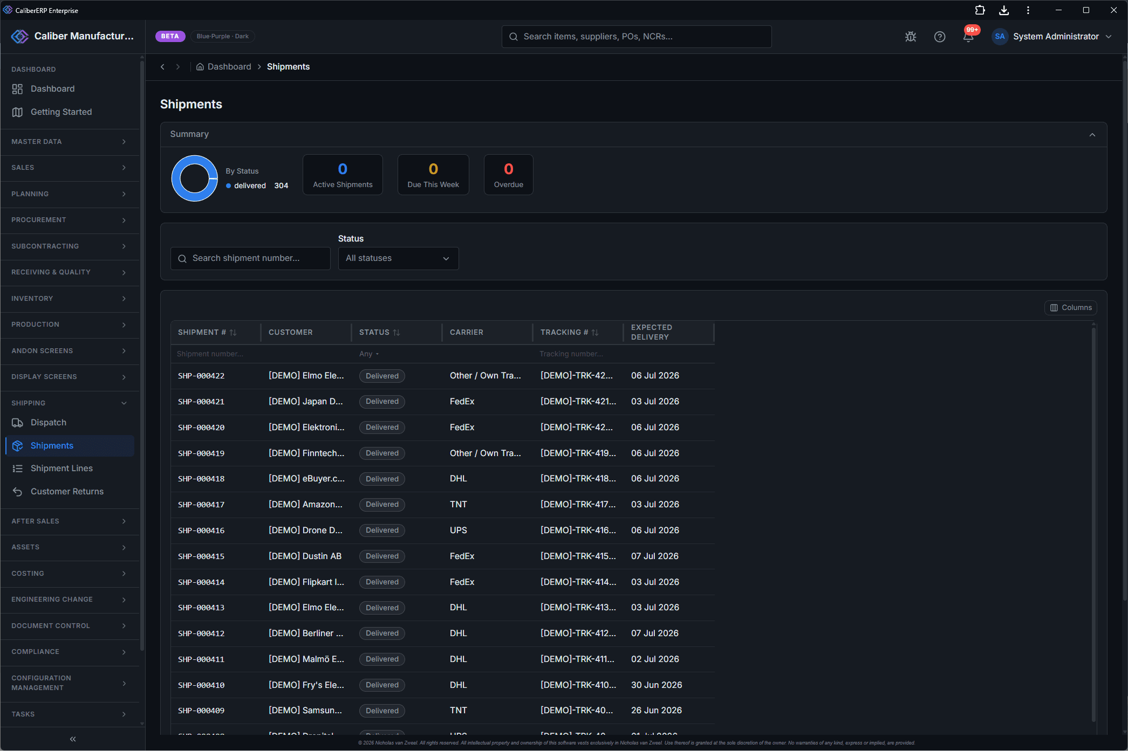The width and height of the screenshot is (1128, 751).
Task: Click the Delivered badge for SHP-000418
Action: coord(382,479)
